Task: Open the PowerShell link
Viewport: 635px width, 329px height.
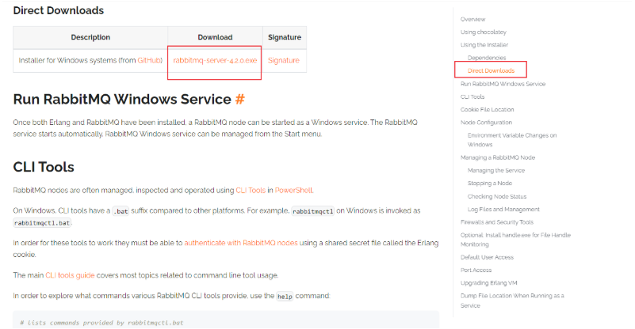Action: pyautogui.click(x=293, y=190)
